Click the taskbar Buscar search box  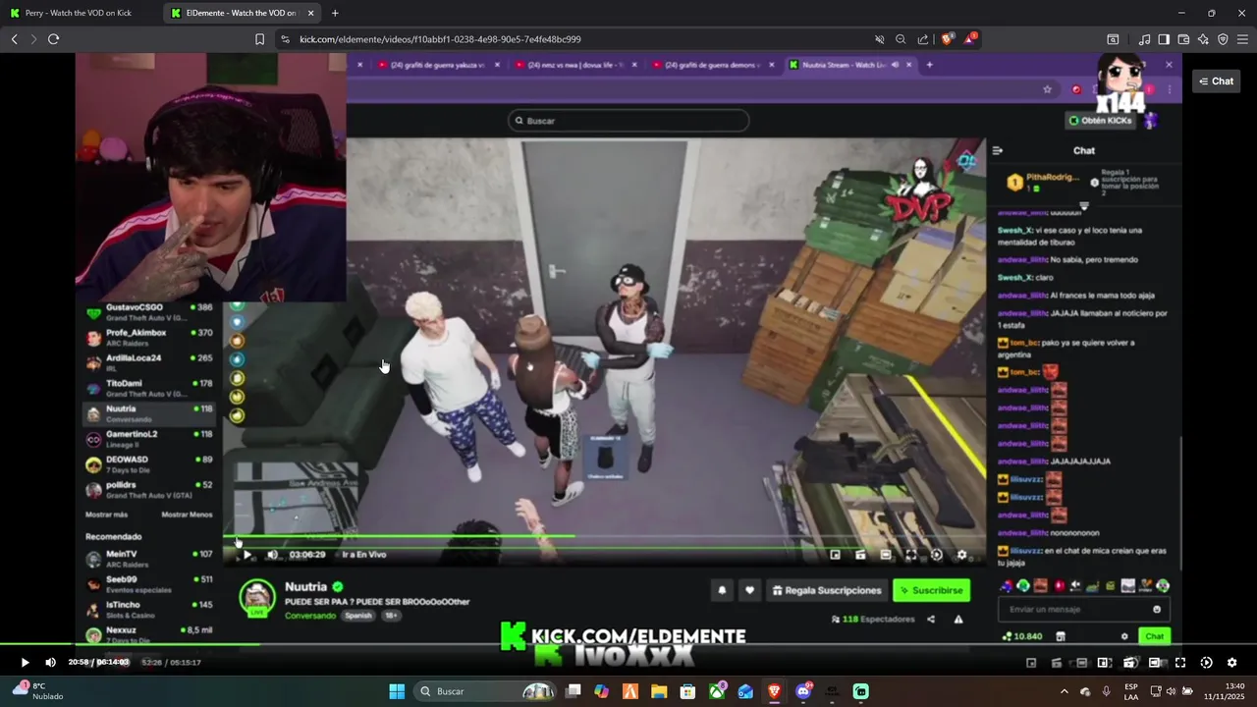pos(486,691)
